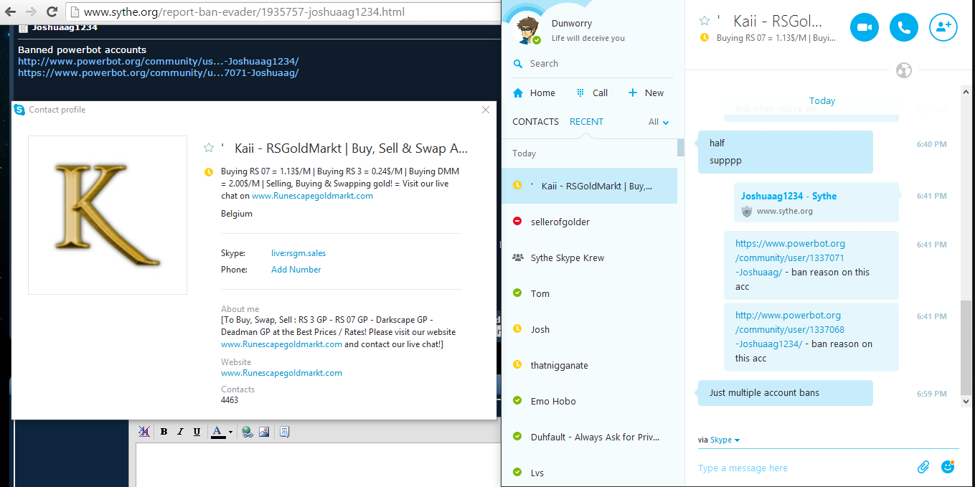Click the golden K contact picture
Viewport: 975px width, 487px height.
[108, 215]
